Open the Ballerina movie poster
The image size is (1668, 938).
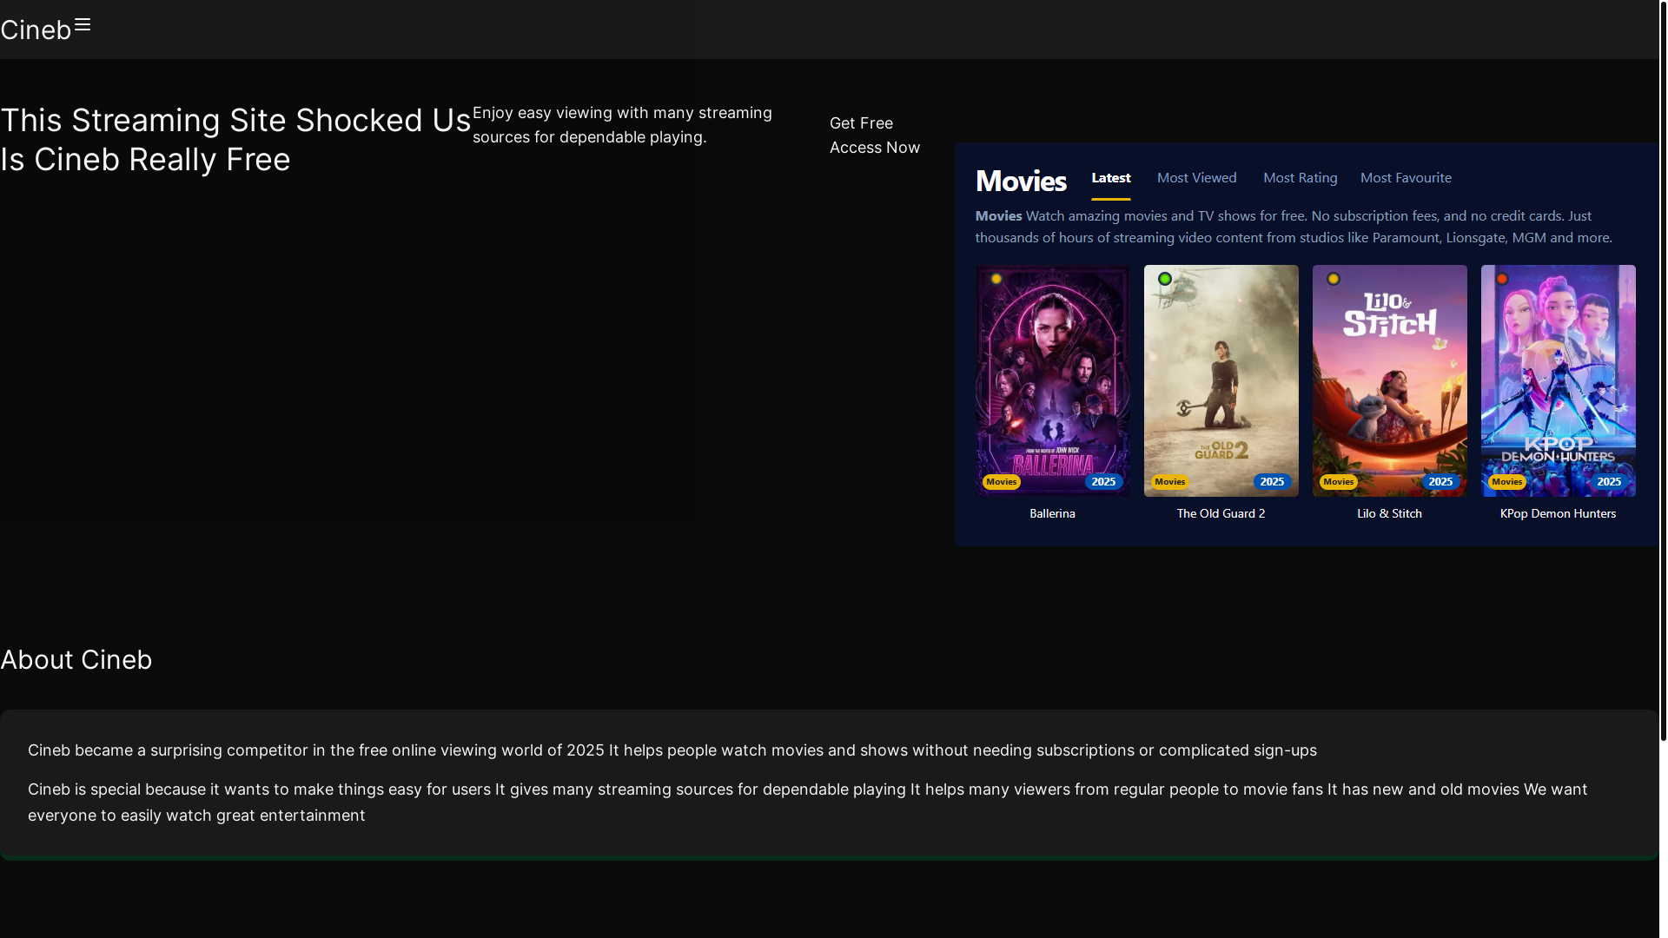pyautogui.click(x=1052, y=380)
